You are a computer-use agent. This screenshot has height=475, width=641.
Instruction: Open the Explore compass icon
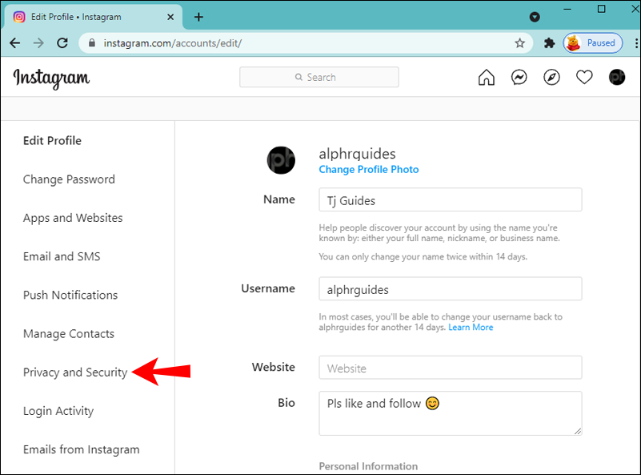pos(551,77)
